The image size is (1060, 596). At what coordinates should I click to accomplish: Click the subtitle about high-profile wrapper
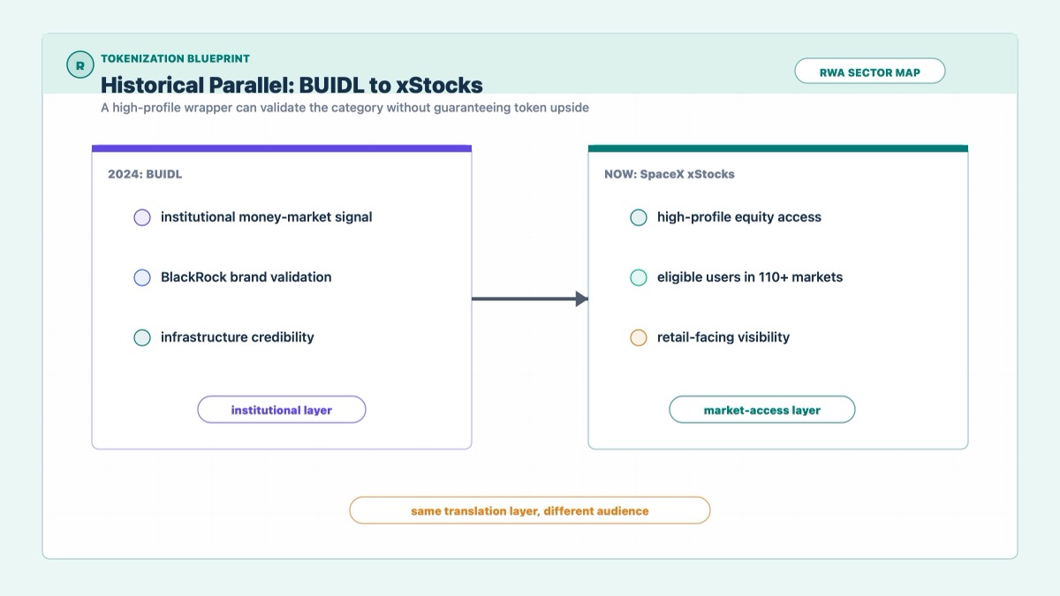point(344,108)
